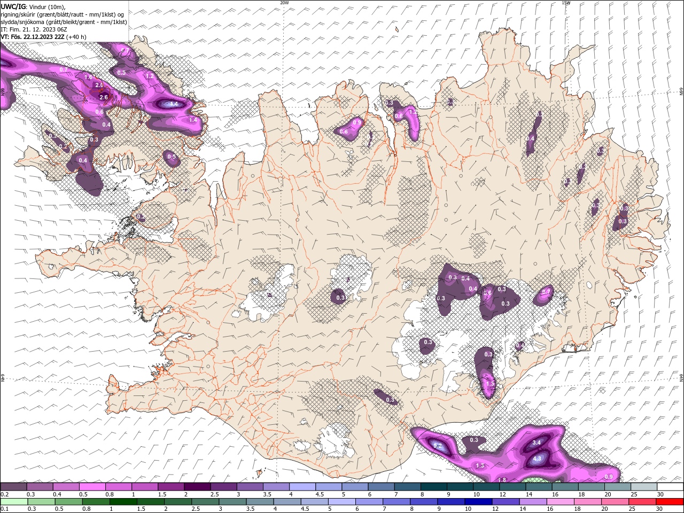Click the 4.3 precipitation value on the map

[x=538, y=458]
